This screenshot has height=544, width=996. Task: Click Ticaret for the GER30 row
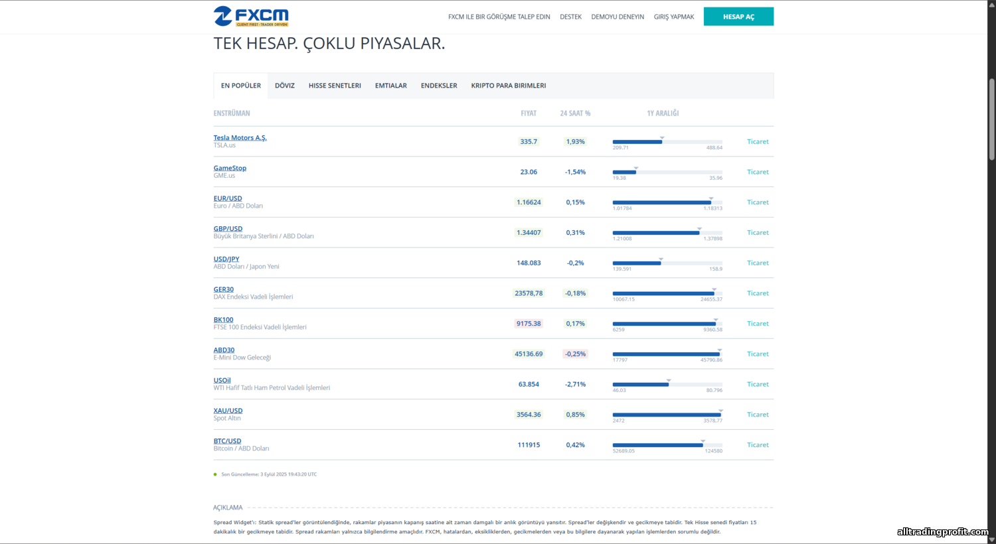pos(757,293)
